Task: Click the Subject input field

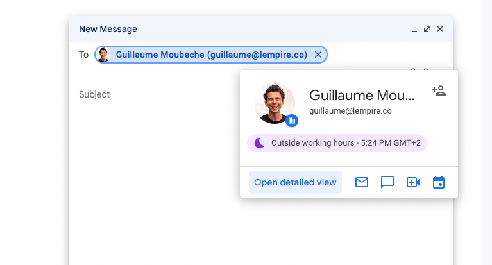Action: (154, 94)
